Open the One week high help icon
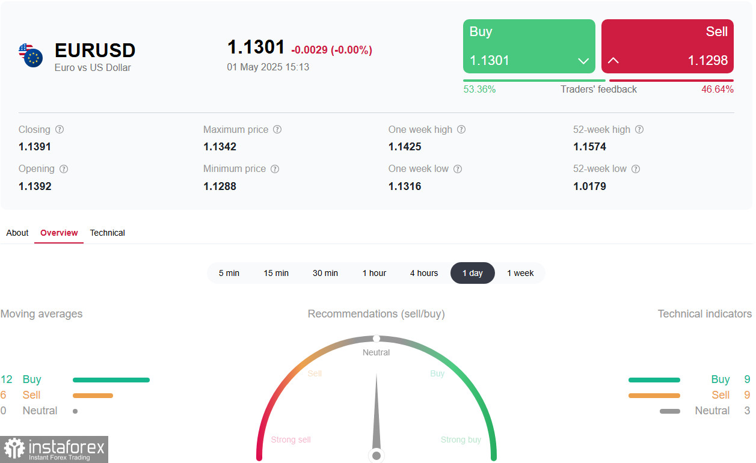The width and height of the screenshot is (756, 463). [x=461, y=129]
